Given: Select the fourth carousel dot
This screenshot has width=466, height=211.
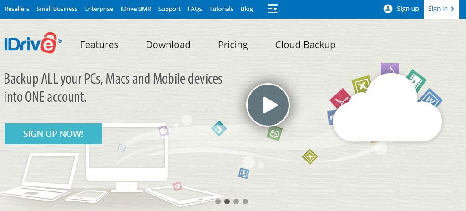Looking at the screenshot, I should [245, 201].
